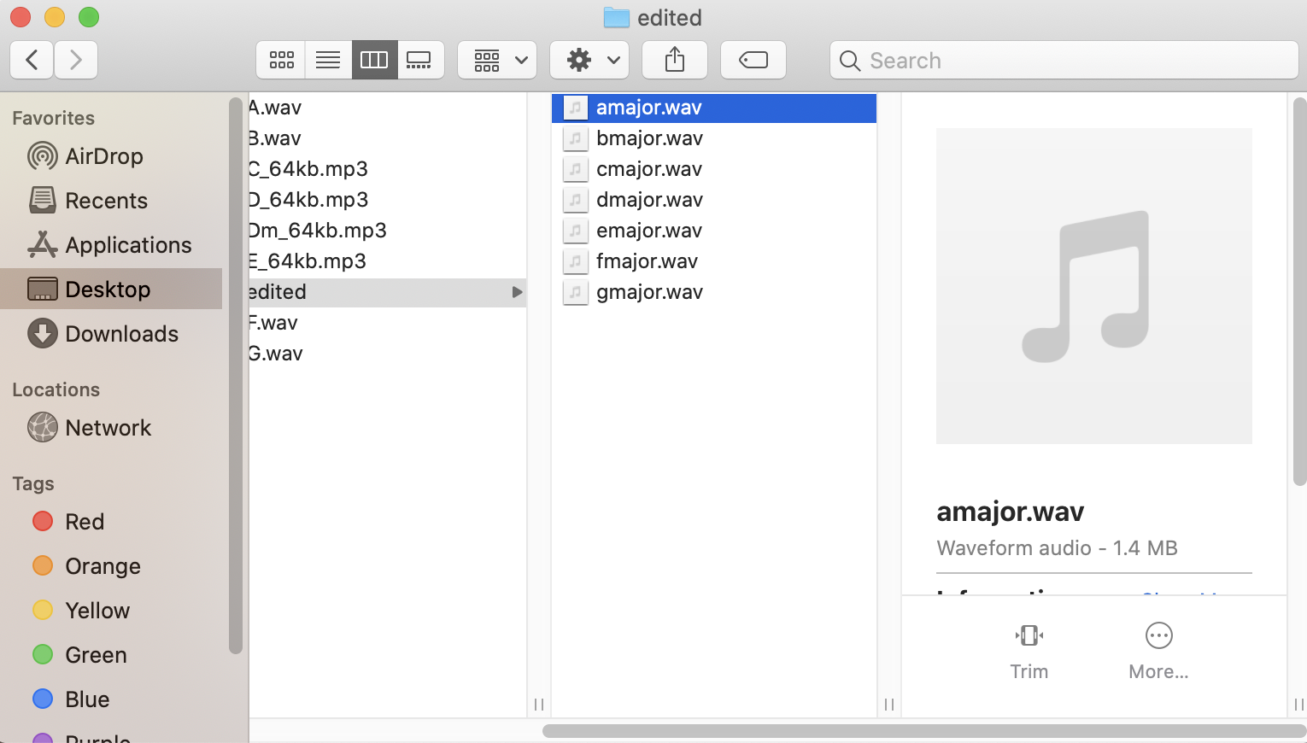Image resolution: width=1307 pixels, height=743 pixels.
Task: Select the Dm_64kb.mp3 file
Action: [388, 231]
